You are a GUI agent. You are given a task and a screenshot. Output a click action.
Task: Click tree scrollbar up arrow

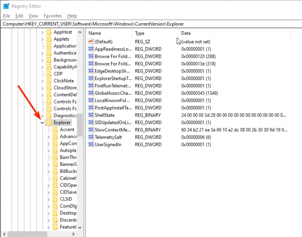coord(80,32)
